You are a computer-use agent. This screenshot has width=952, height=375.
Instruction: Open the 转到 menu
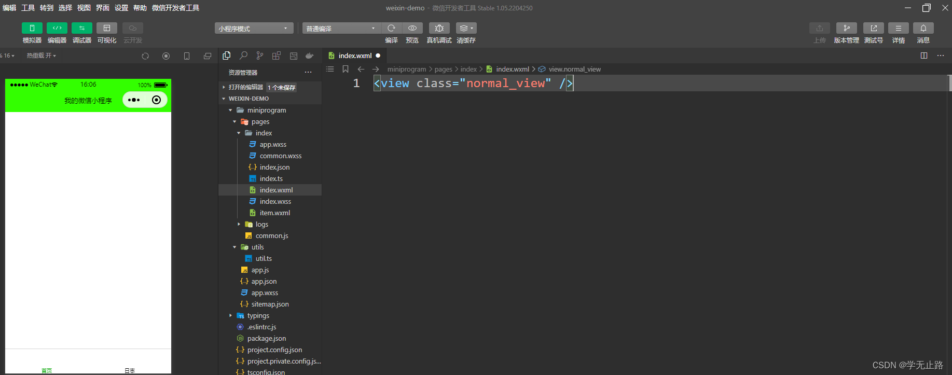(47, 8)
